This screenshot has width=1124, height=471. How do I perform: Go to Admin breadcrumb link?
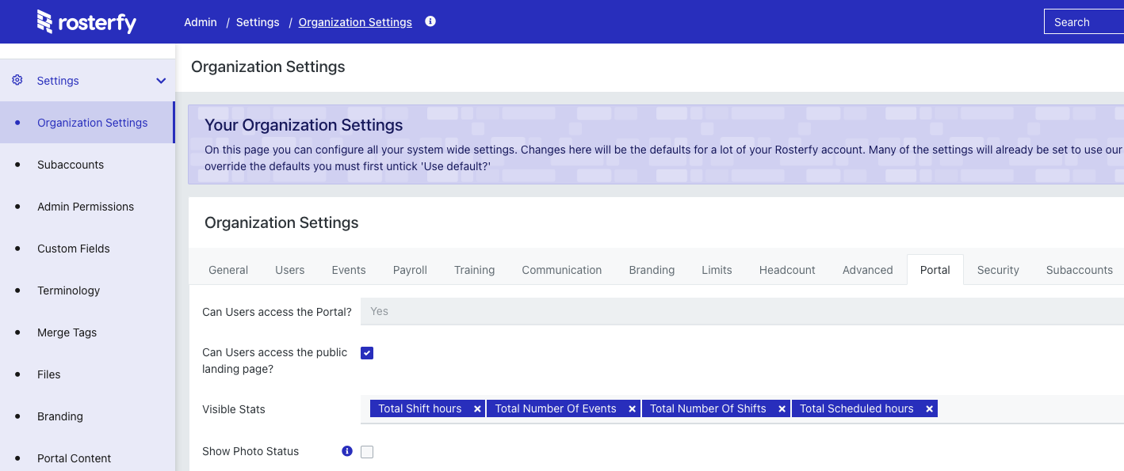201,22
